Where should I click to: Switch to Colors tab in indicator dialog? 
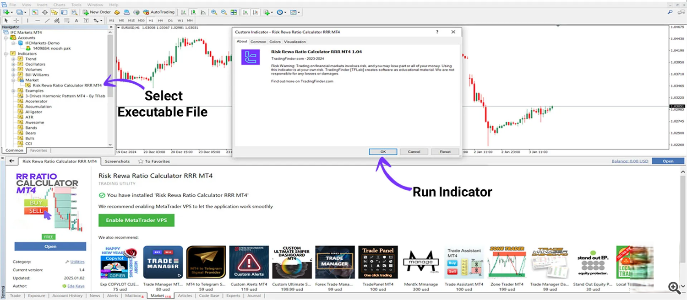tap(275, 42)
